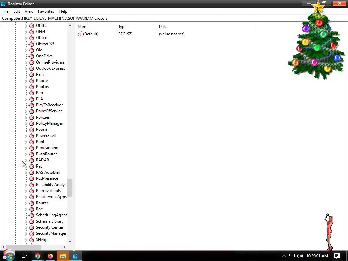Expand the OEM key
This screenshot has height=261, width=348.
click(26, 32)
